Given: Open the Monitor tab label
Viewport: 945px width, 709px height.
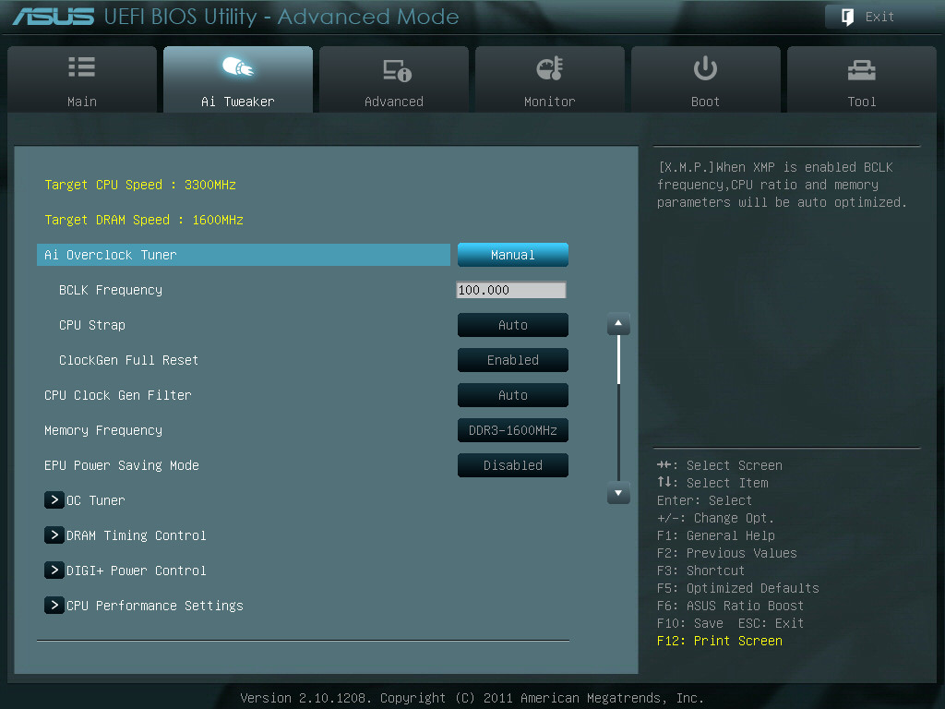Looking at the screenshot, I should pyautogui.click(x=550, y=102).
